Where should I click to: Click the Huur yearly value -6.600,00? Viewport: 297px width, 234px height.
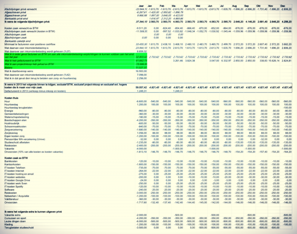tap(141, 101)
